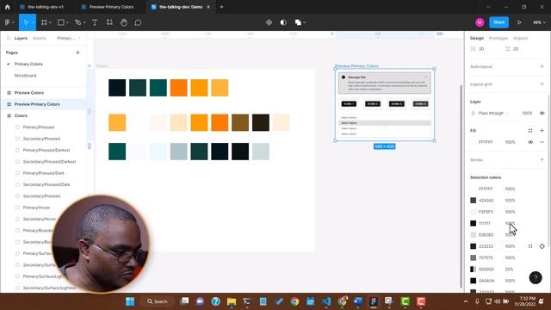The height and width of the screenshot is (310, 551).
Task: Select the Comment tool
Action: tap(138, 22)
